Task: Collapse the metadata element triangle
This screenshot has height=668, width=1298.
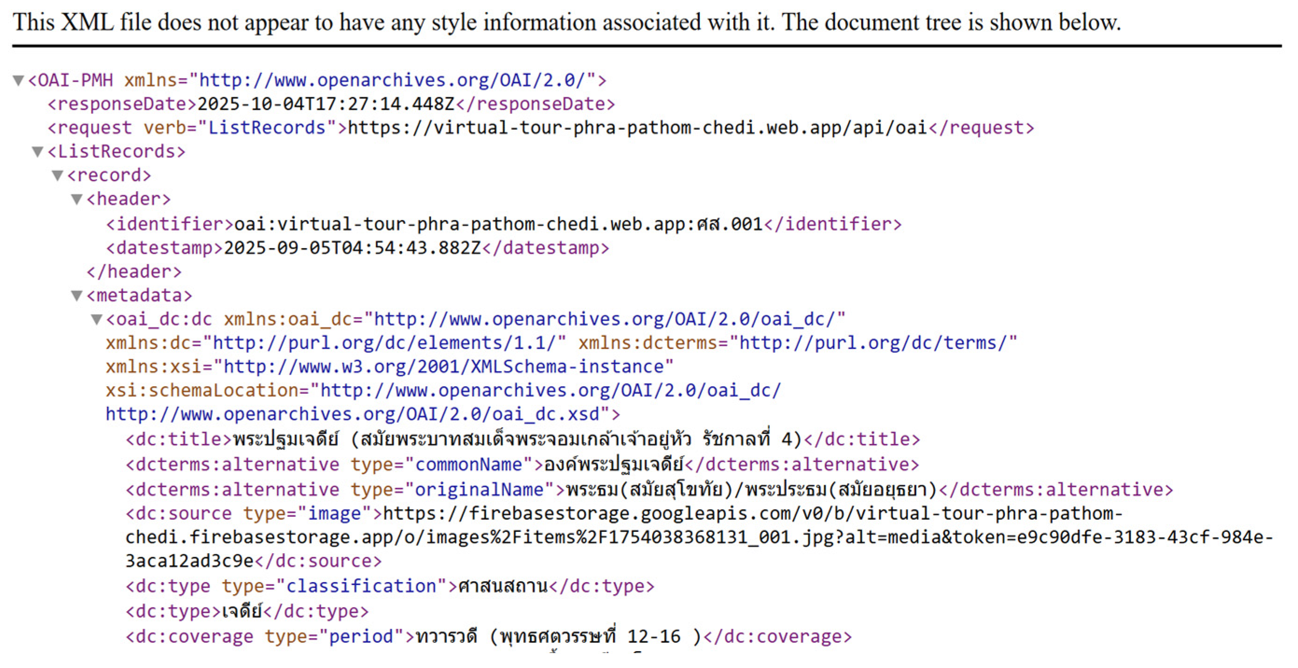Action: coord(77,296)
